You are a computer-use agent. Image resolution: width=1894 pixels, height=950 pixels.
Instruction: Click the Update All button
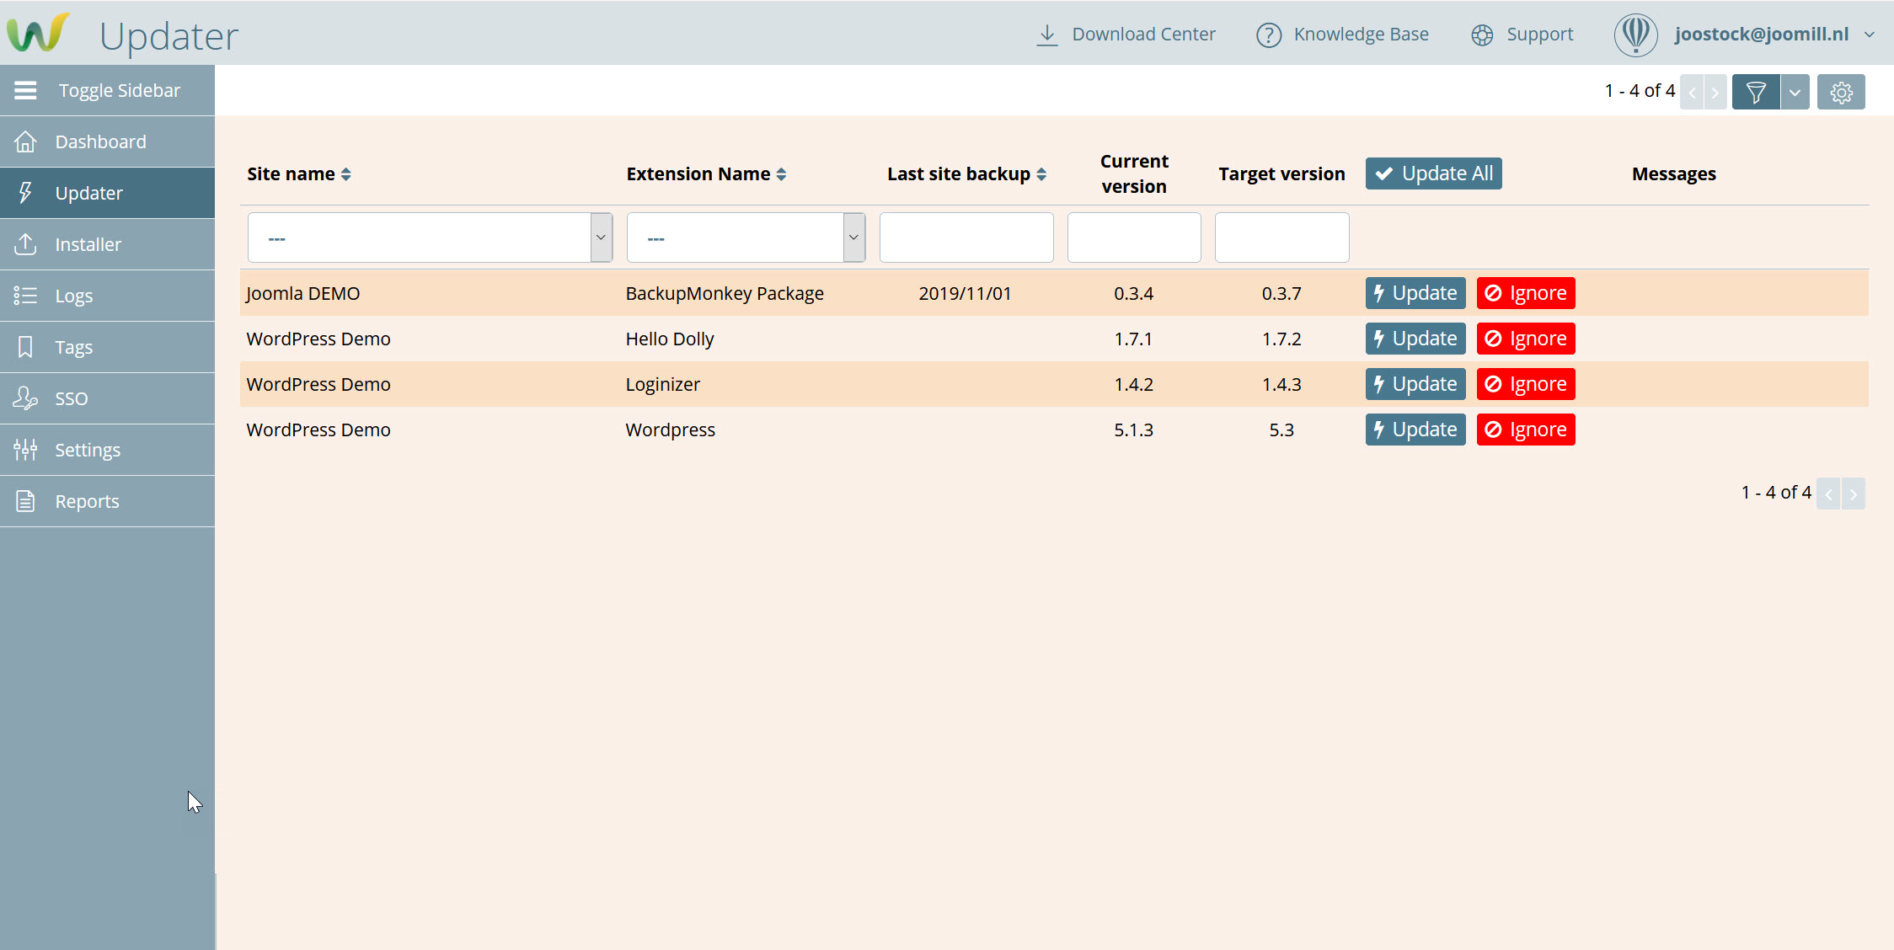(x=1433, y=173)
